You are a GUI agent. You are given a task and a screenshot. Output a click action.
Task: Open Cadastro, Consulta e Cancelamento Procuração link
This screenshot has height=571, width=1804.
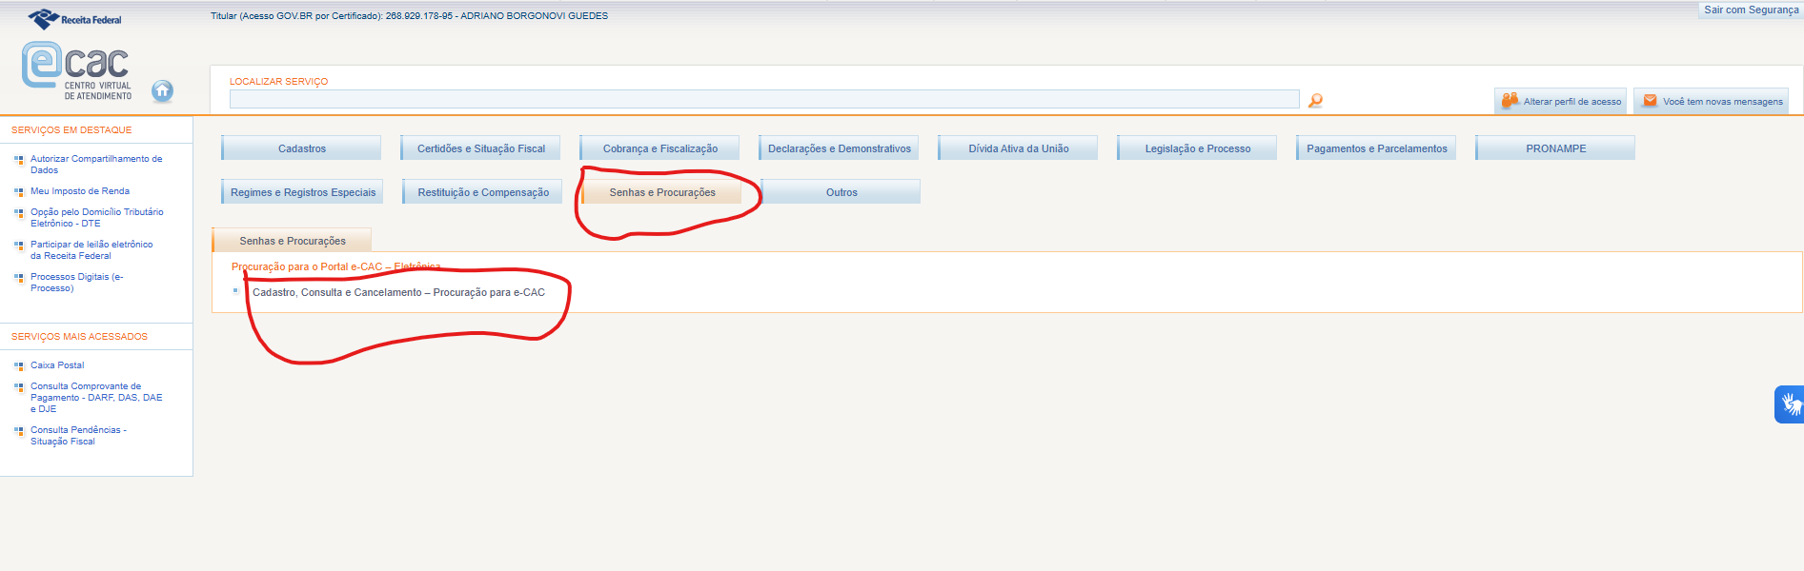(398, 292)
